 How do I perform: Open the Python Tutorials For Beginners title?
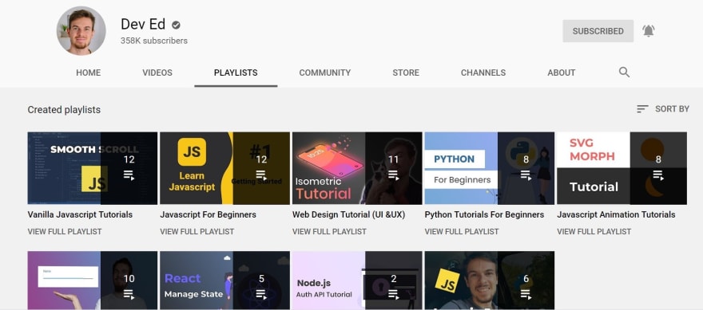tap(484, 214)
